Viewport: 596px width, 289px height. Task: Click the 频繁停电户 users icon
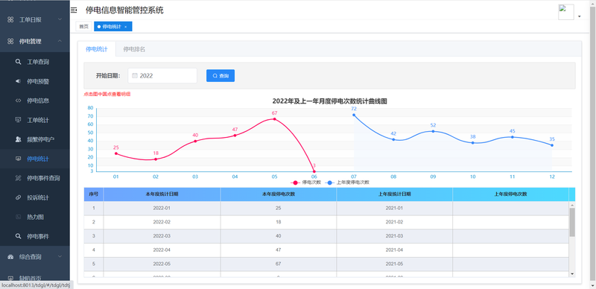(x=18, y=139)
